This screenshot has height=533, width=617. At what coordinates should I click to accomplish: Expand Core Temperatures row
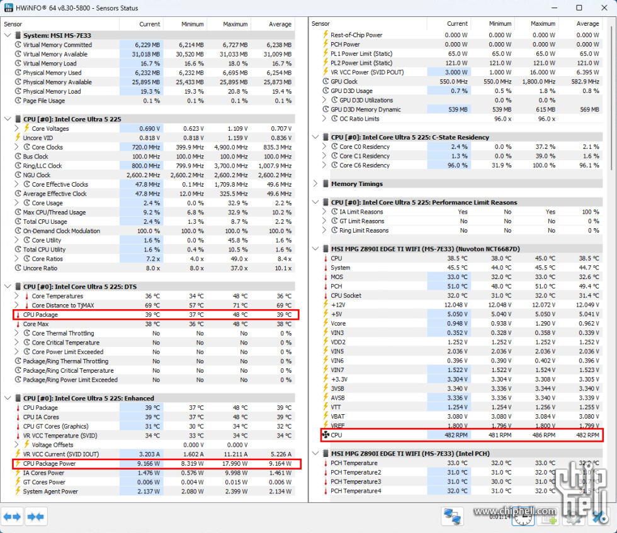[x=16, y=296]
